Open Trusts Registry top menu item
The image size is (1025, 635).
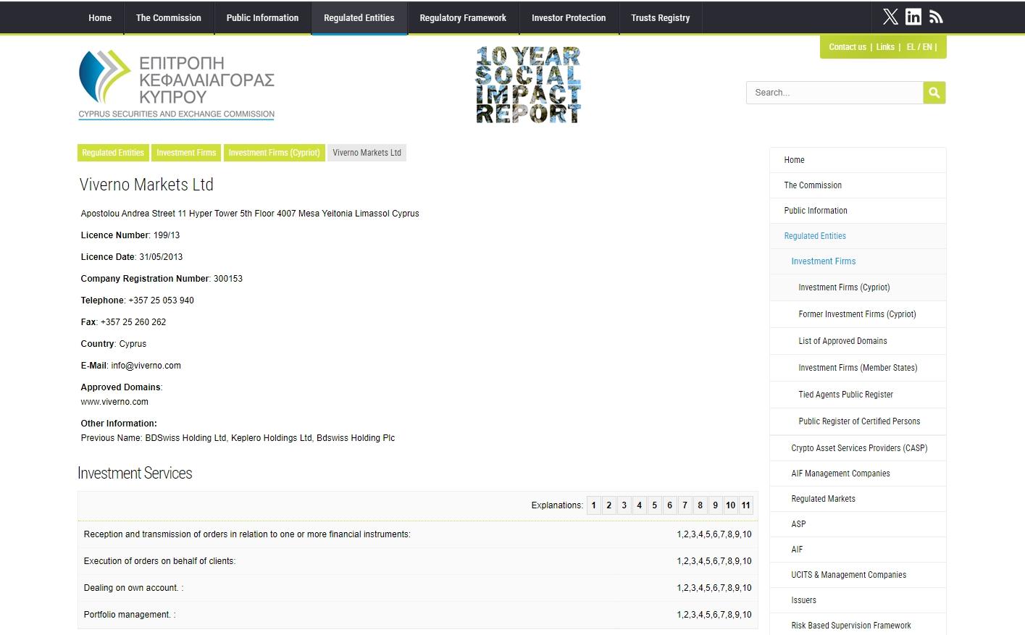pos(661,17)
